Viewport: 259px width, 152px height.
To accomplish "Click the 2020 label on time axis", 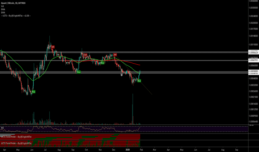I will pyautogui.click(x=128, y=150).
